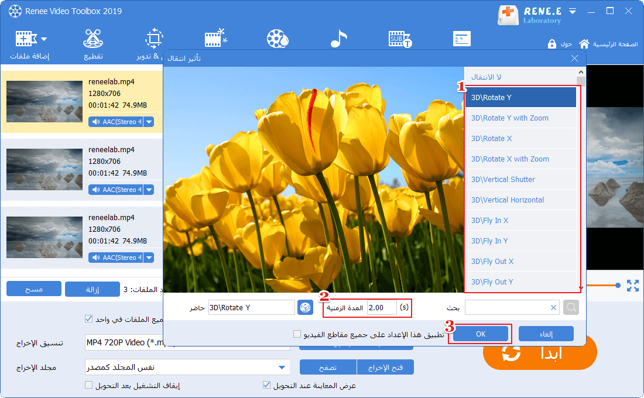Select 3D\Vertical Shutter transition
Viewport: 644px width, 398px height.
[x=520, y=180]
